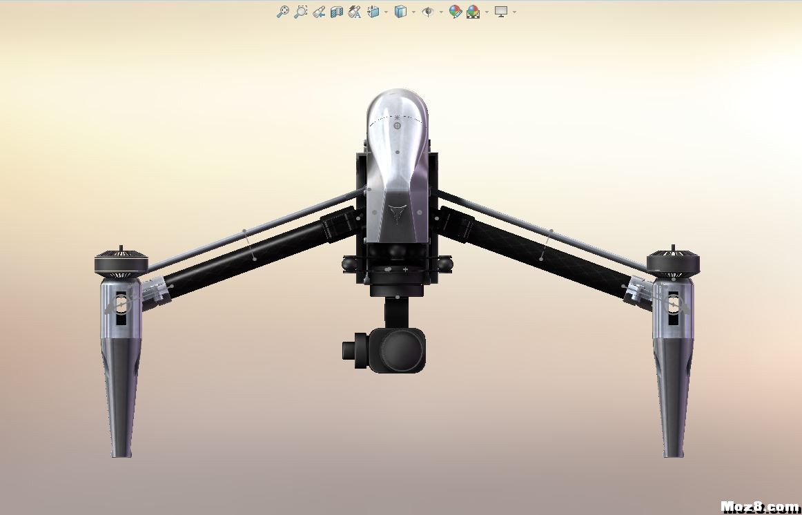Expand the Hide/Show Items dropdown arrow
Screen dimensions: 802x515
[x=441, y=12]
